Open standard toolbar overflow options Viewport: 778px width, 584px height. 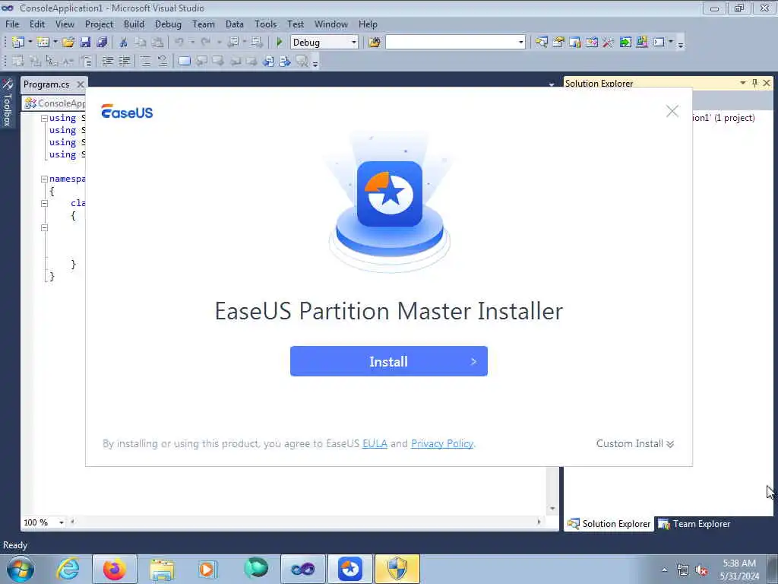click(x=681, y=44)
